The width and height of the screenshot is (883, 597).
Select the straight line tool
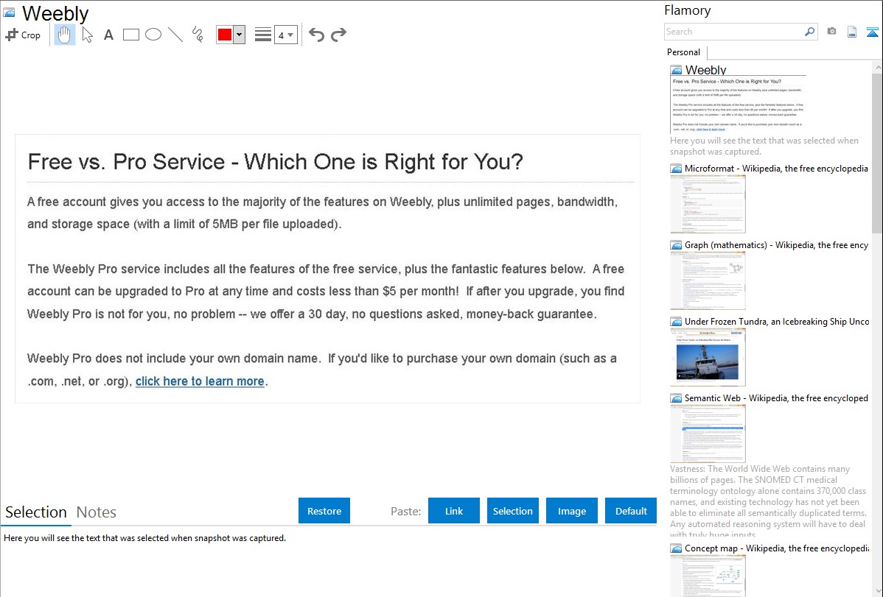(x=175, y=35)
